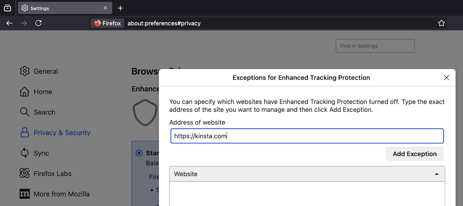463x206 pixels.
Task: Open the Sync settings category
Action: point(41,153)
